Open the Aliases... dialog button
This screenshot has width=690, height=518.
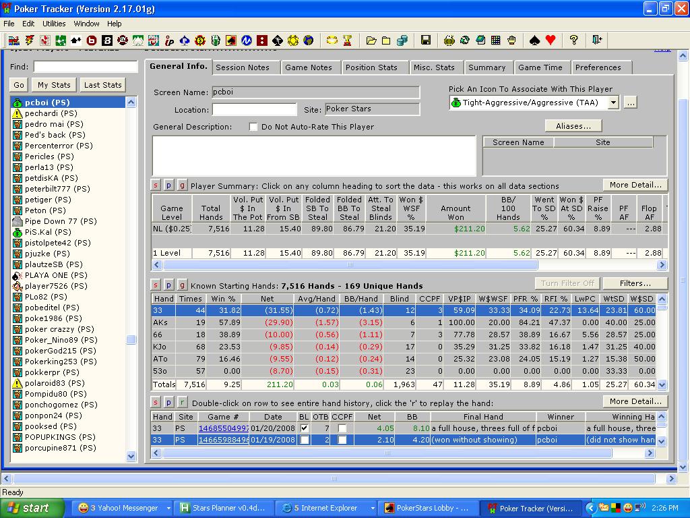coord(573,126)
